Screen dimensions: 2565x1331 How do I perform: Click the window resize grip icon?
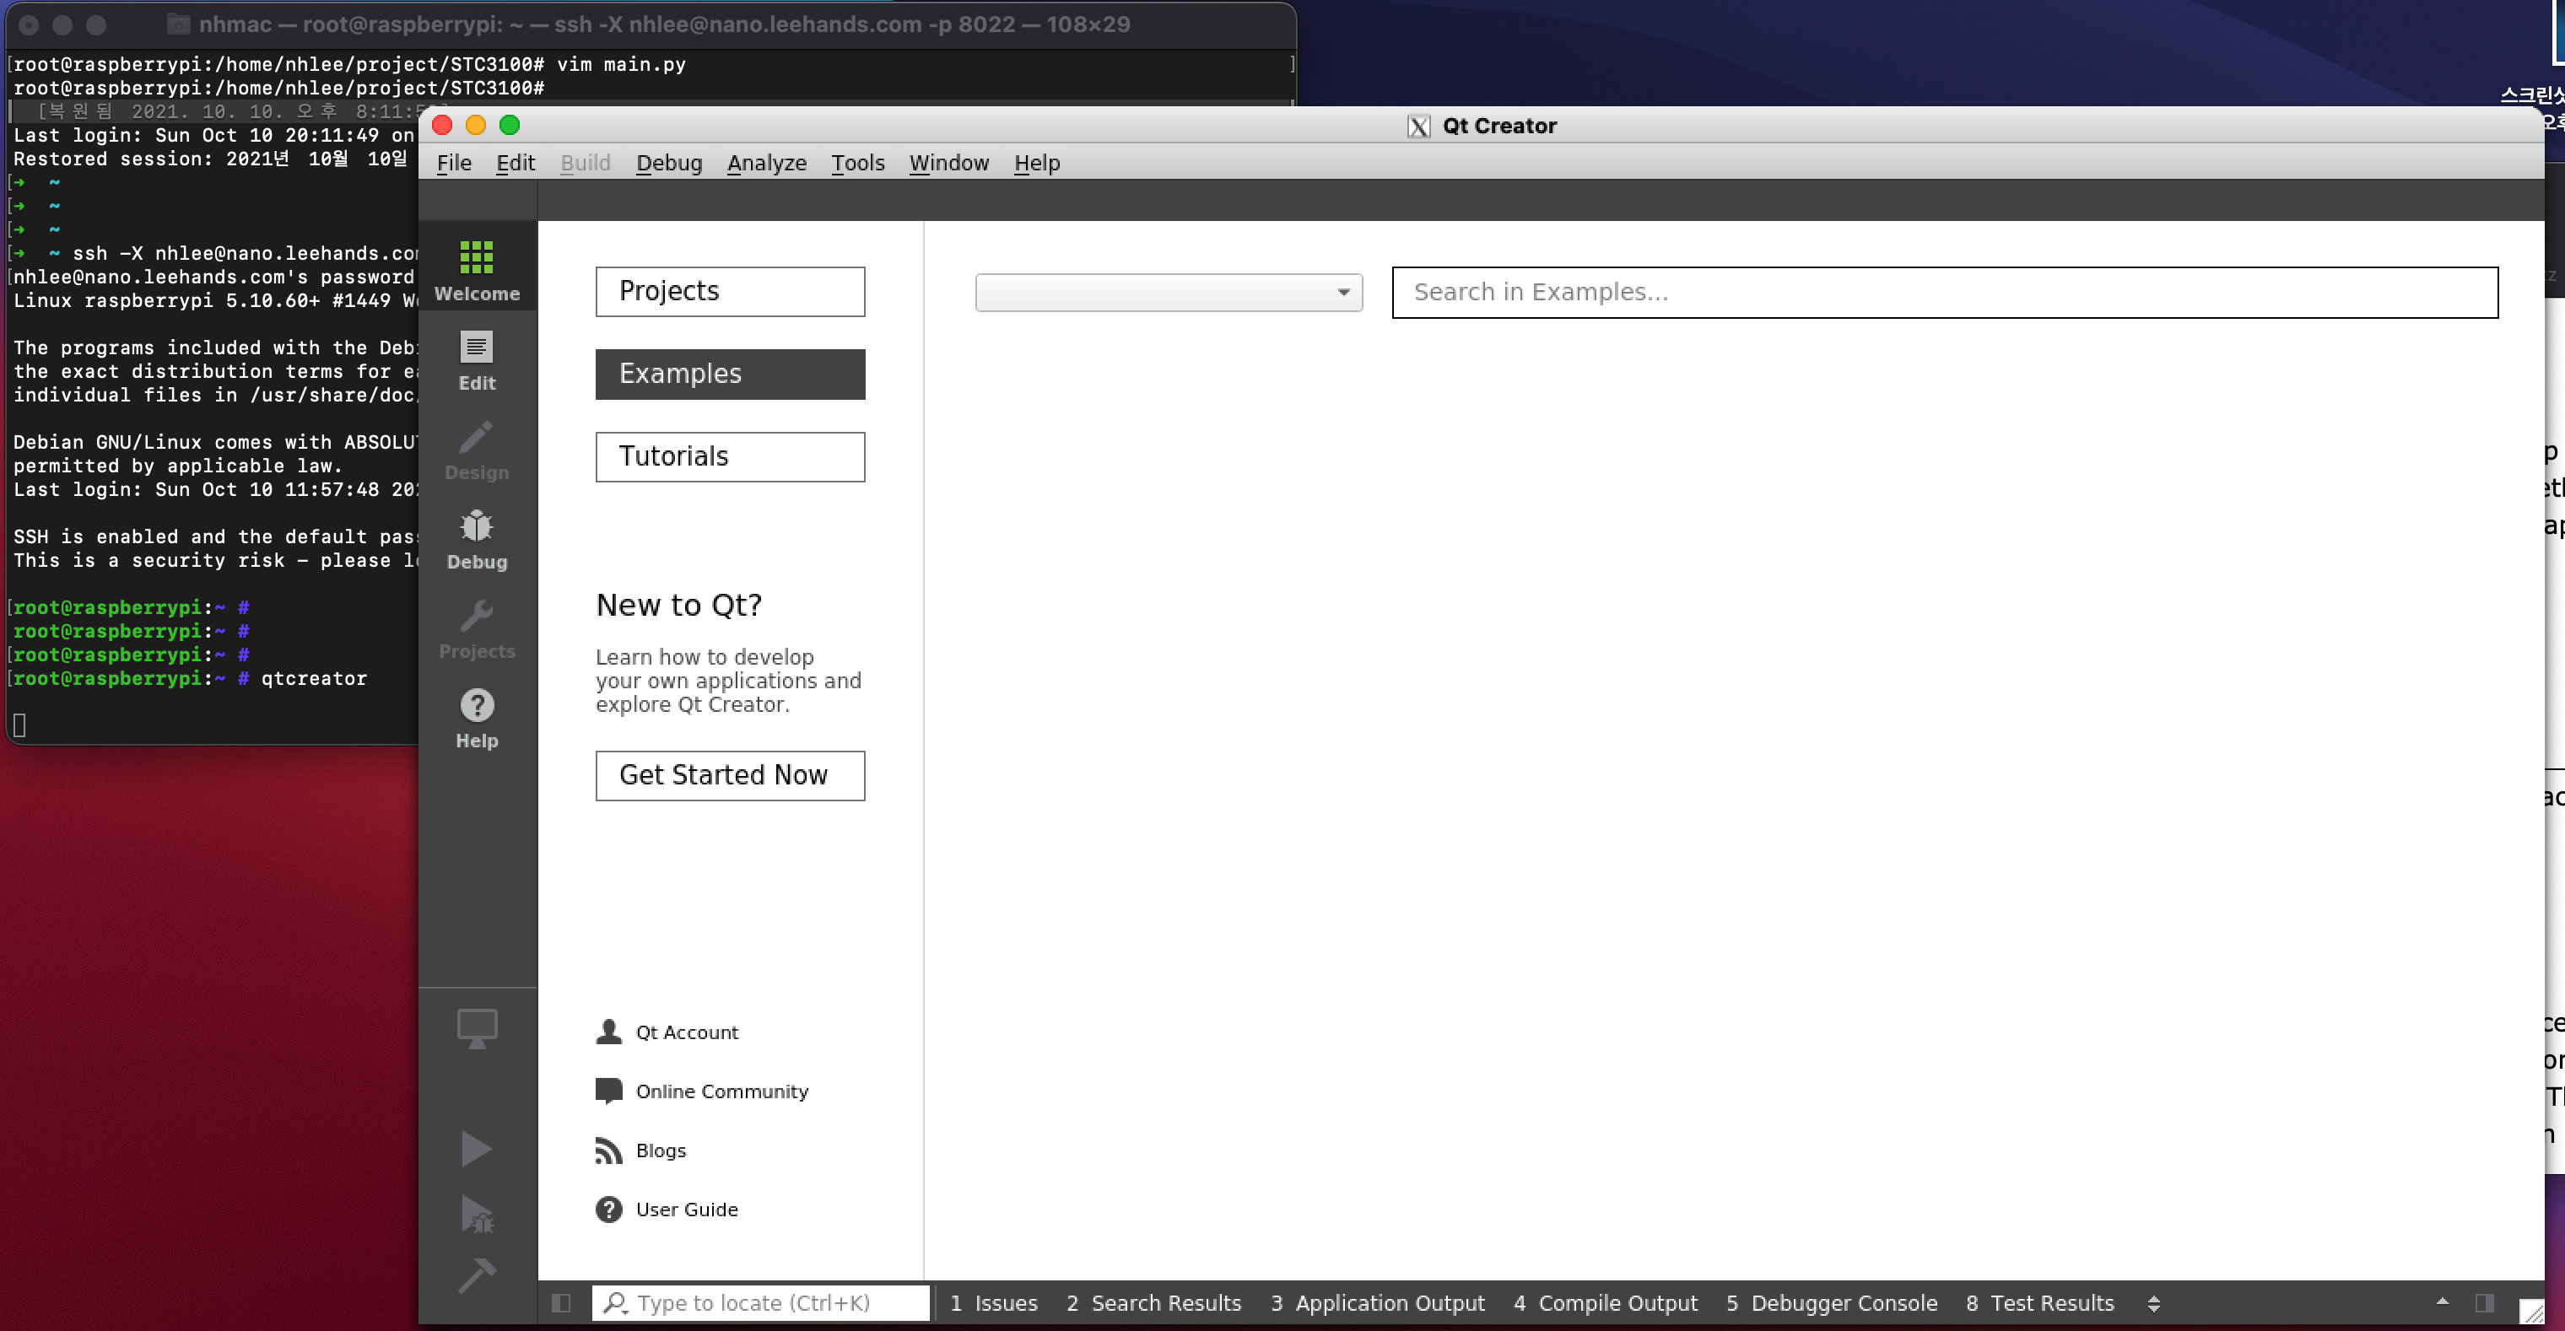pyautogui.click(x=2530, y=1312)
